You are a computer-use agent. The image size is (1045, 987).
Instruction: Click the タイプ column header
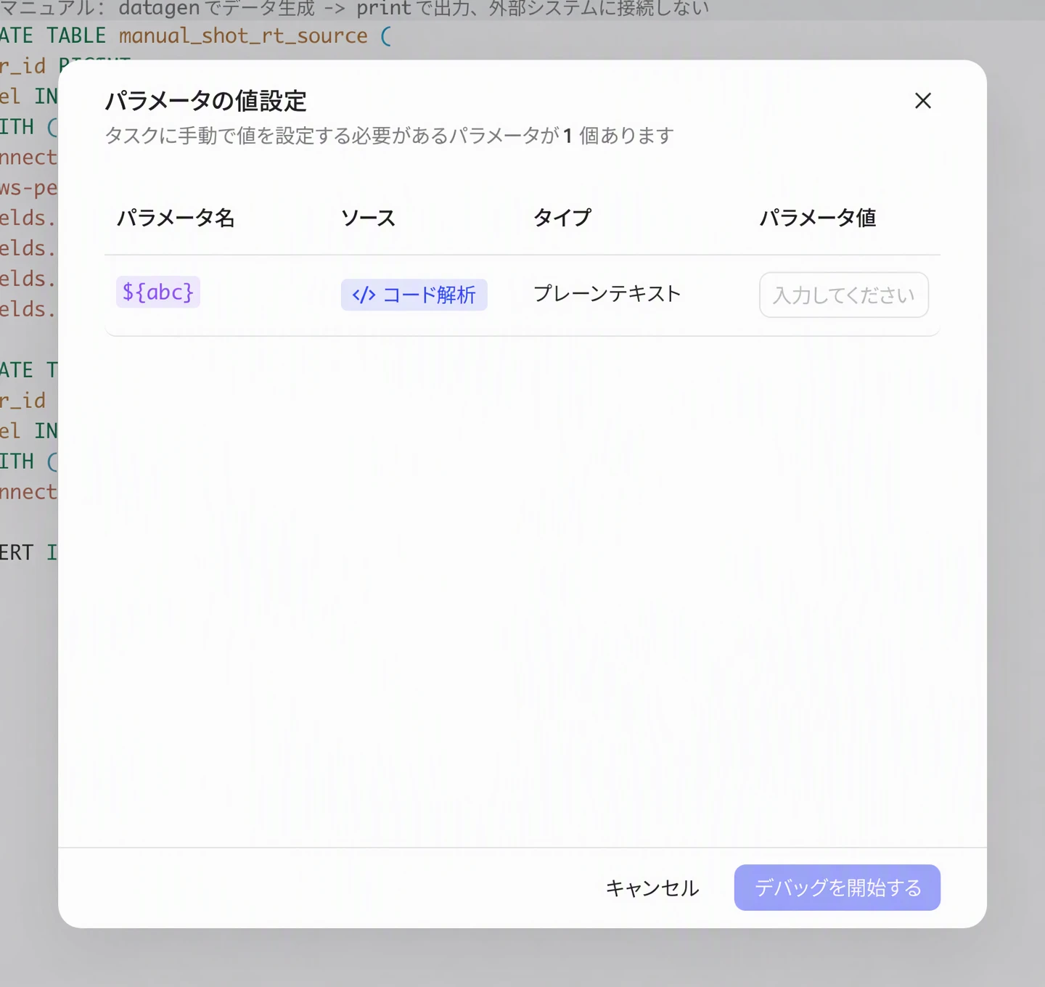[x=562, y=218]
